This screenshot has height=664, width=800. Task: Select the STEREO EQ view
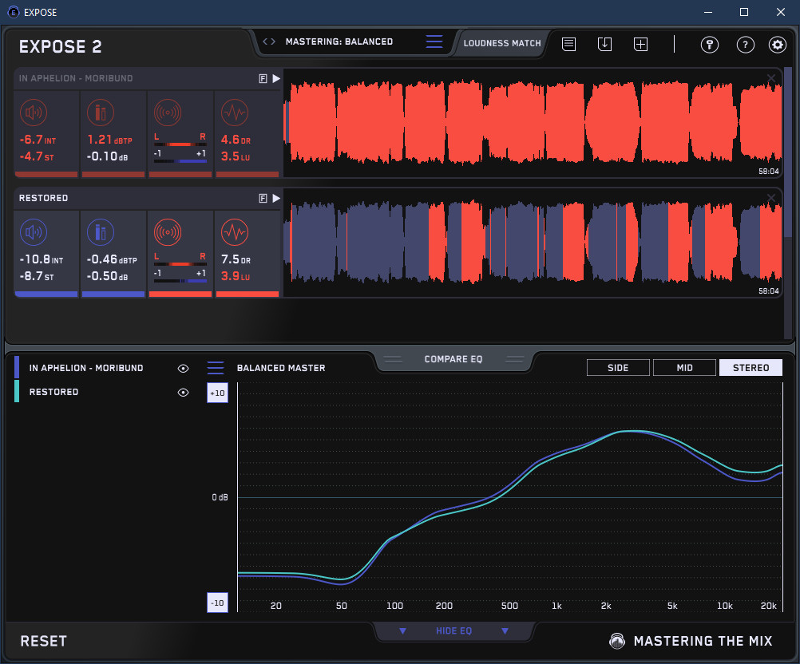[750, 368]
